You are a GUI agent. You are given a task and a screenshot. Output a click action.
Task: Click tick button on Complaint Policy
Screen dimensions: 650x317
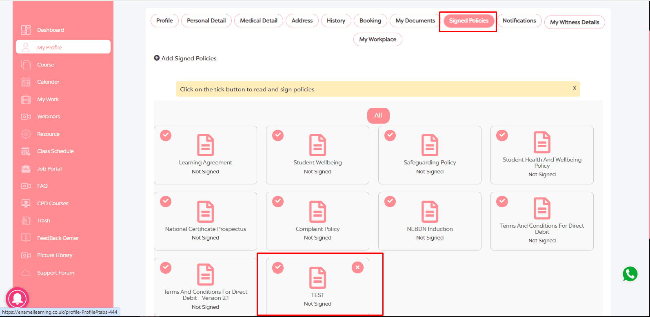278,201
